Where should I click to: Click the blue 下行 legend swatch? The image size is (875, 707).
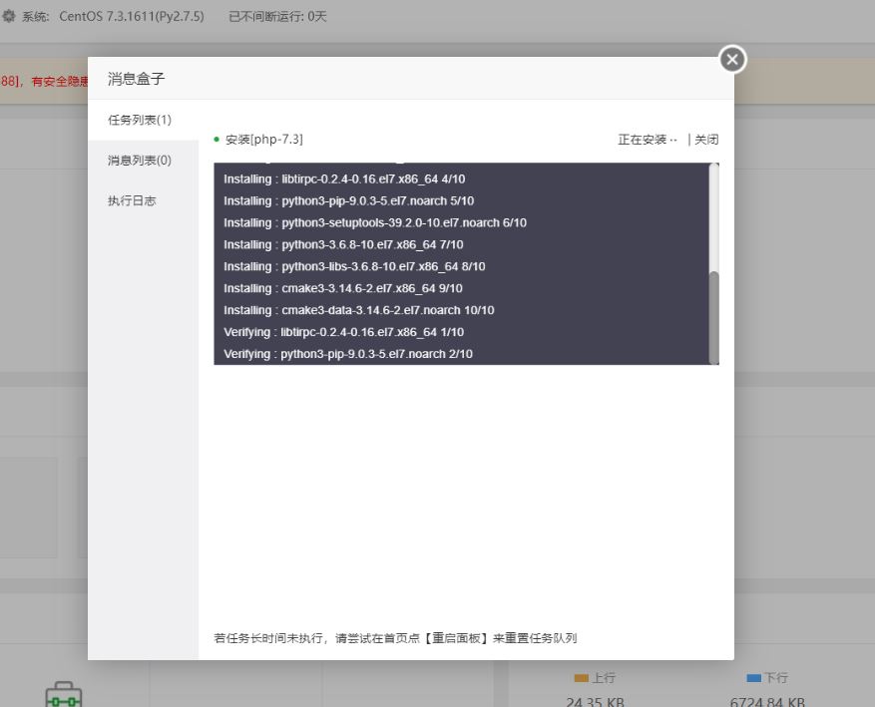[754, 678]
